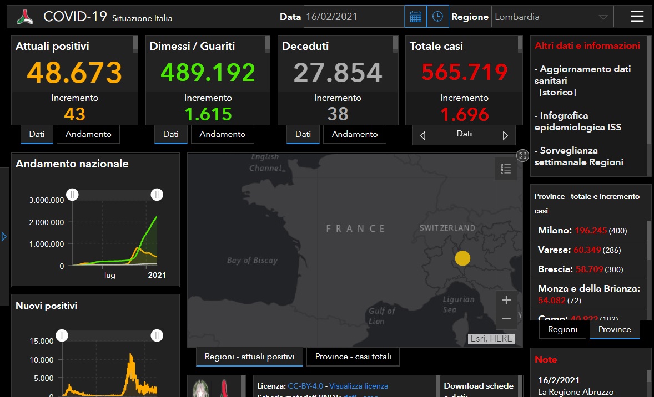Zoom out on the map
The width and height of the screenshot is (654, 397).
(x=506, y=318)
